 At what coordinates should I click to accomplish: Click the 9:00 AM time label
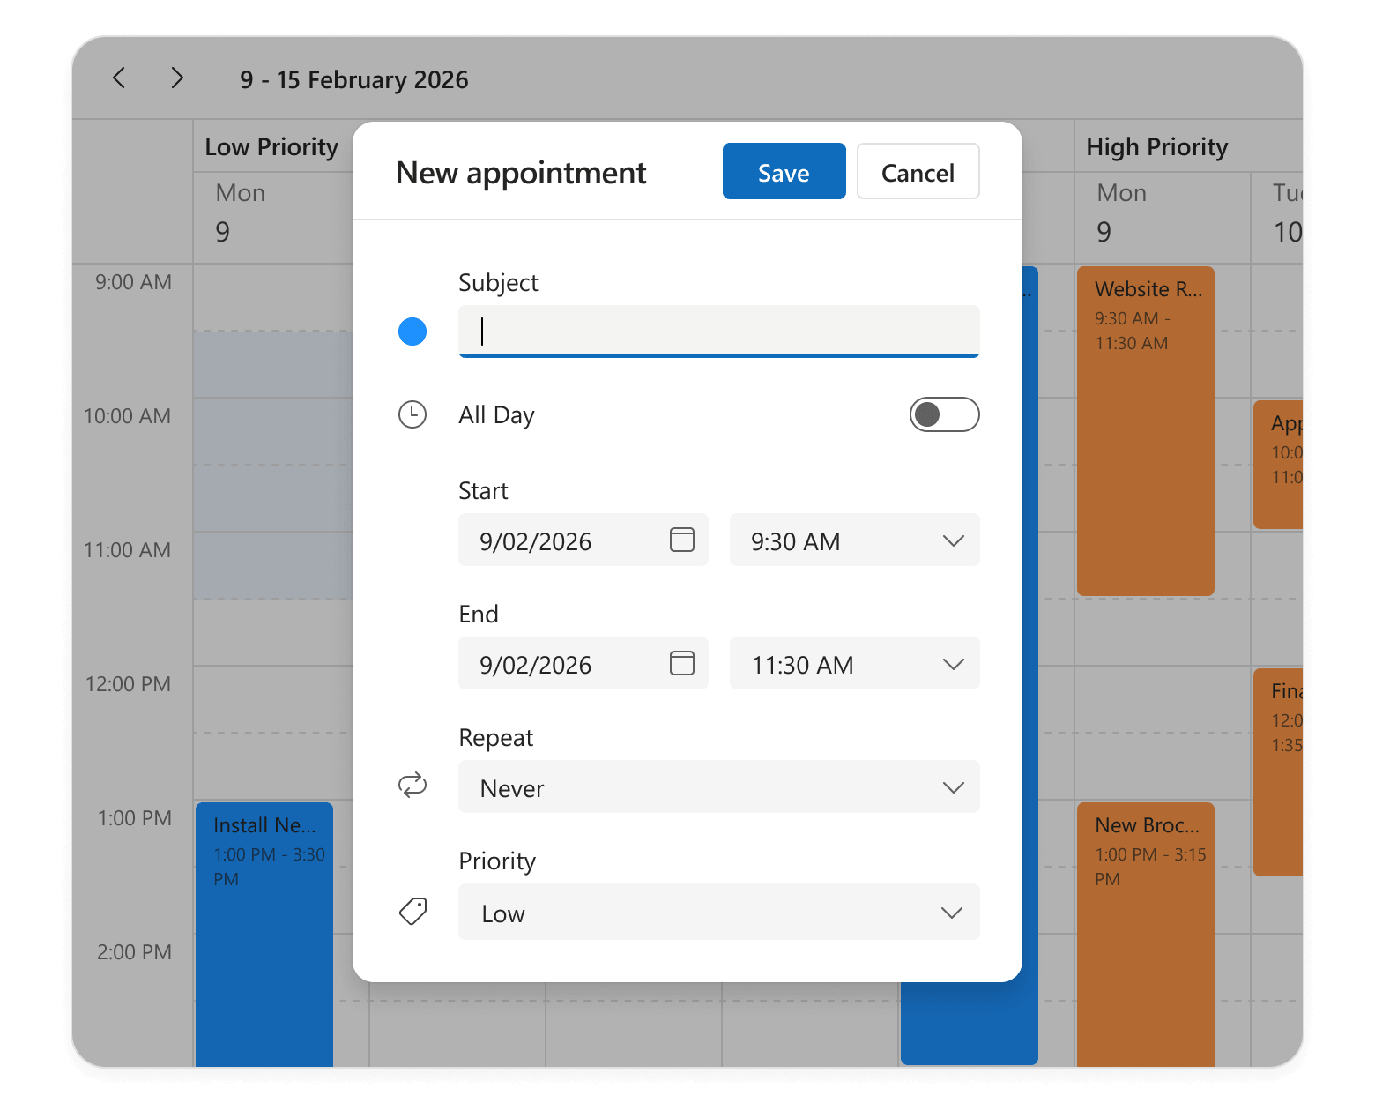133,282
